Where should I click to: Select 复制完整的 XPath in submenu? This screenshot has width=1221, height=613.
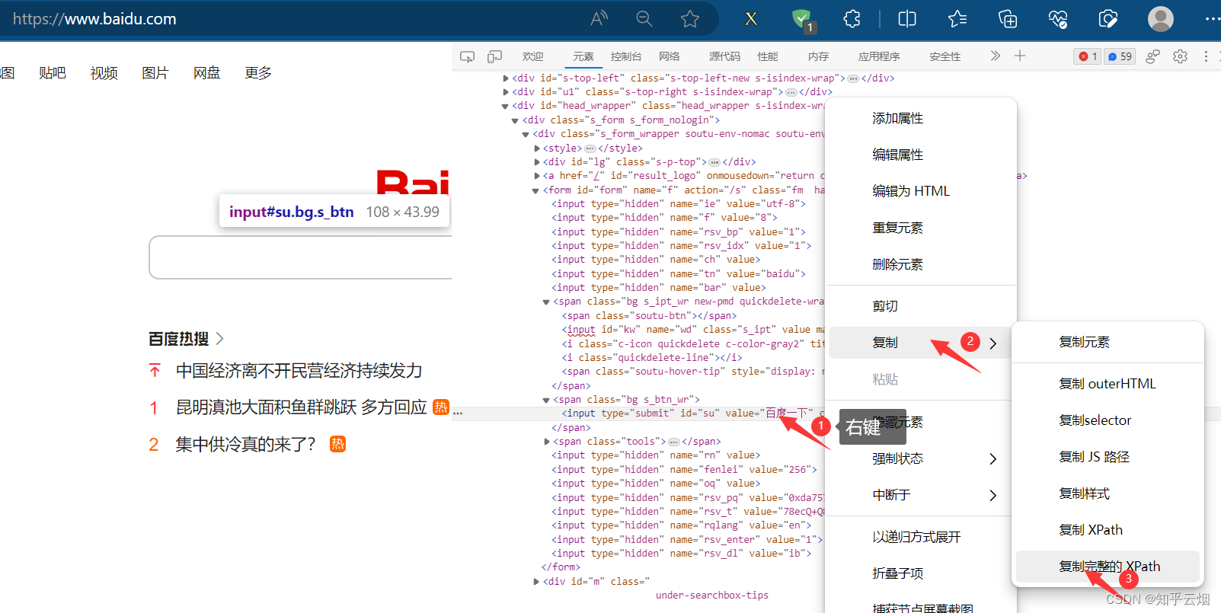1108,567
